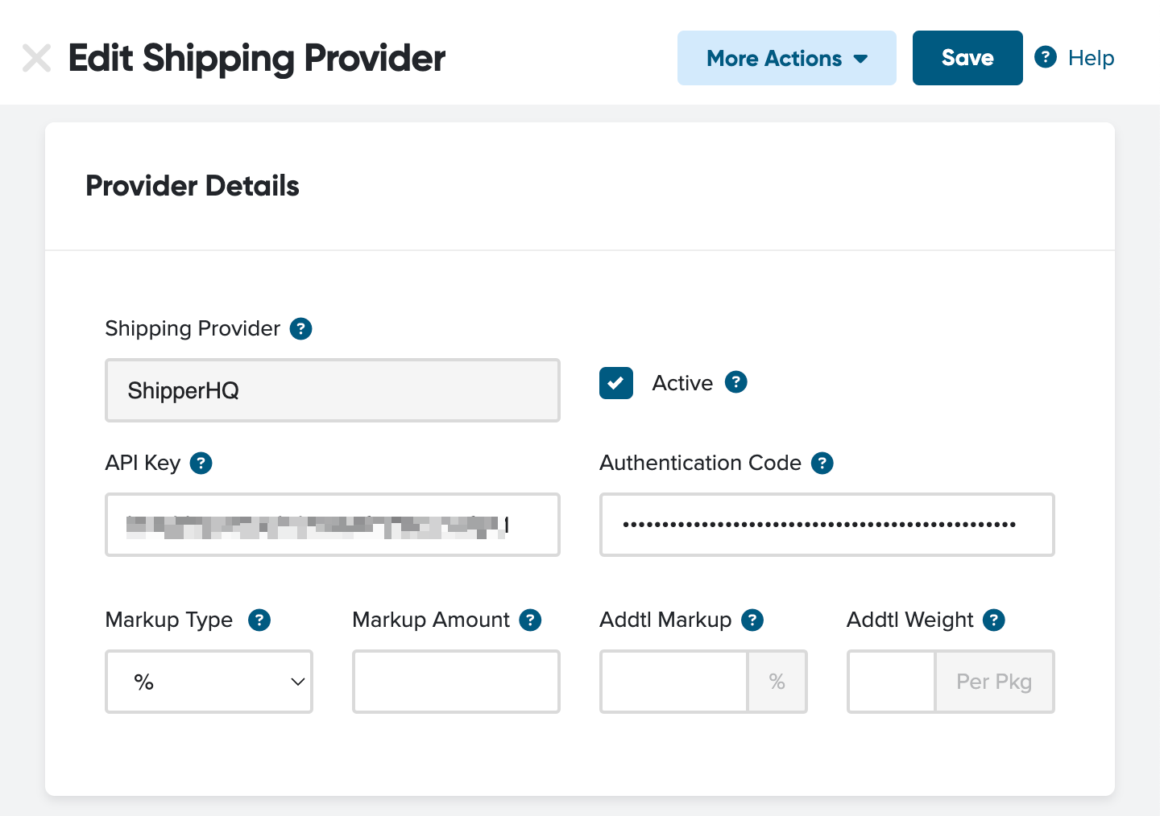The height and width of the screenshot is (816, 1160).
Task: Show help for Authentication Code
Action: coord(822,463)
